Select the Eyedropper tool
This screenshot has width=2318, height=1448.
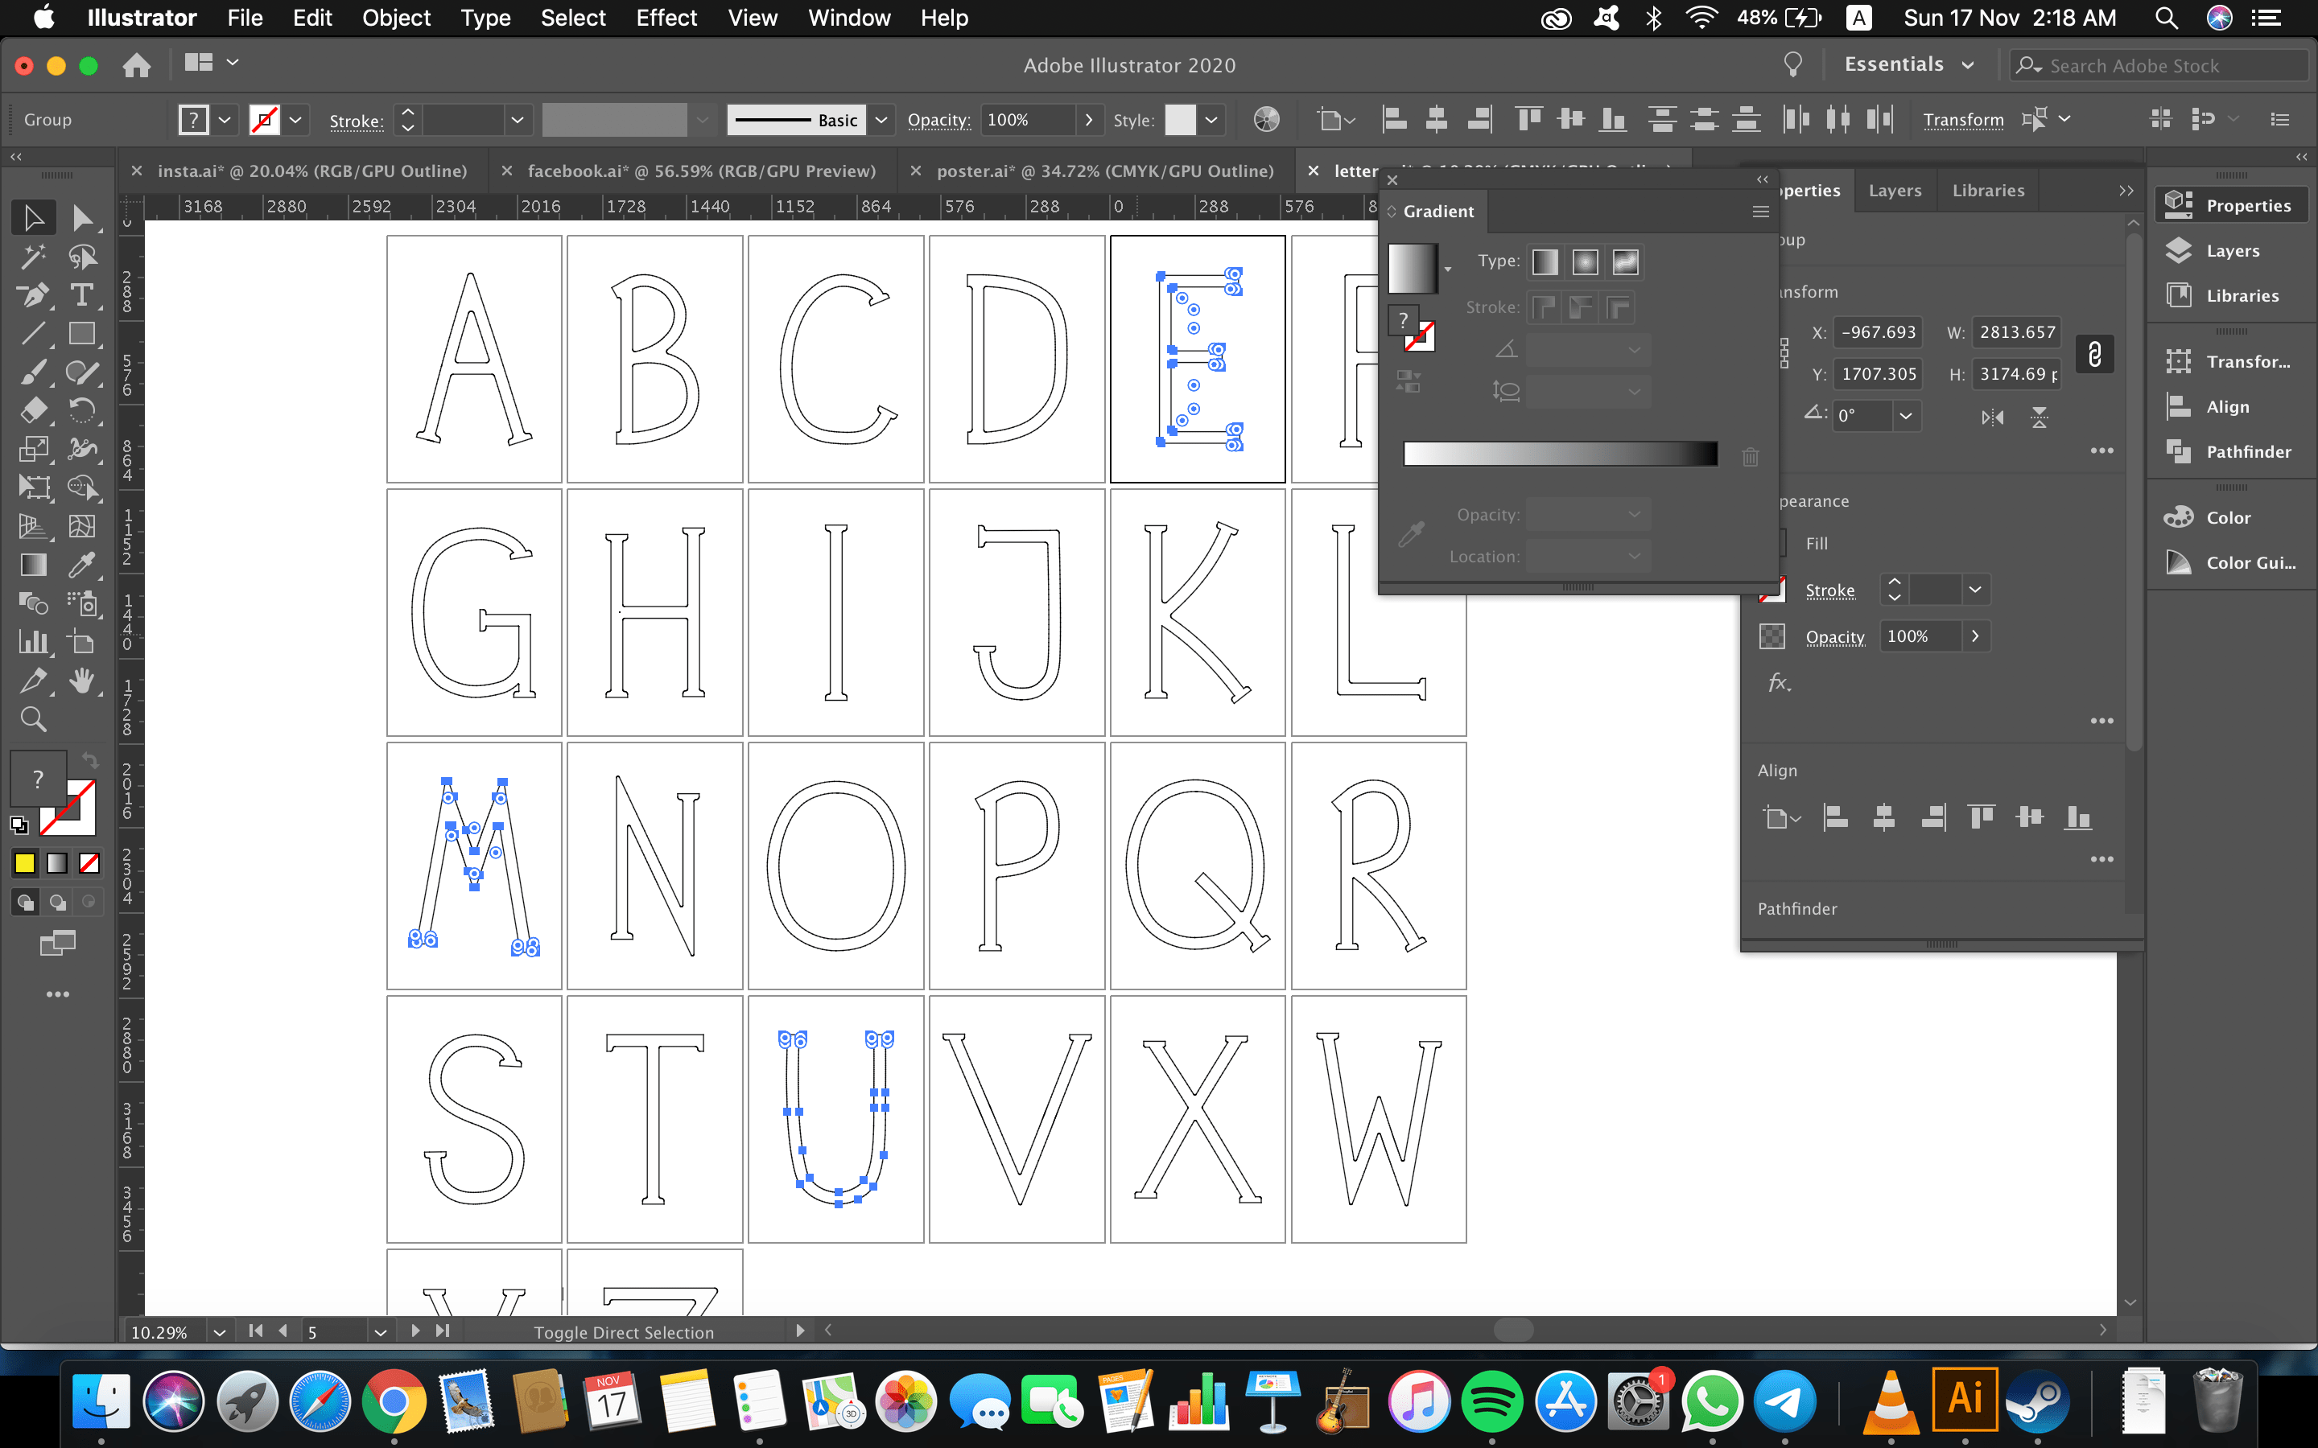tap(84, 565)
